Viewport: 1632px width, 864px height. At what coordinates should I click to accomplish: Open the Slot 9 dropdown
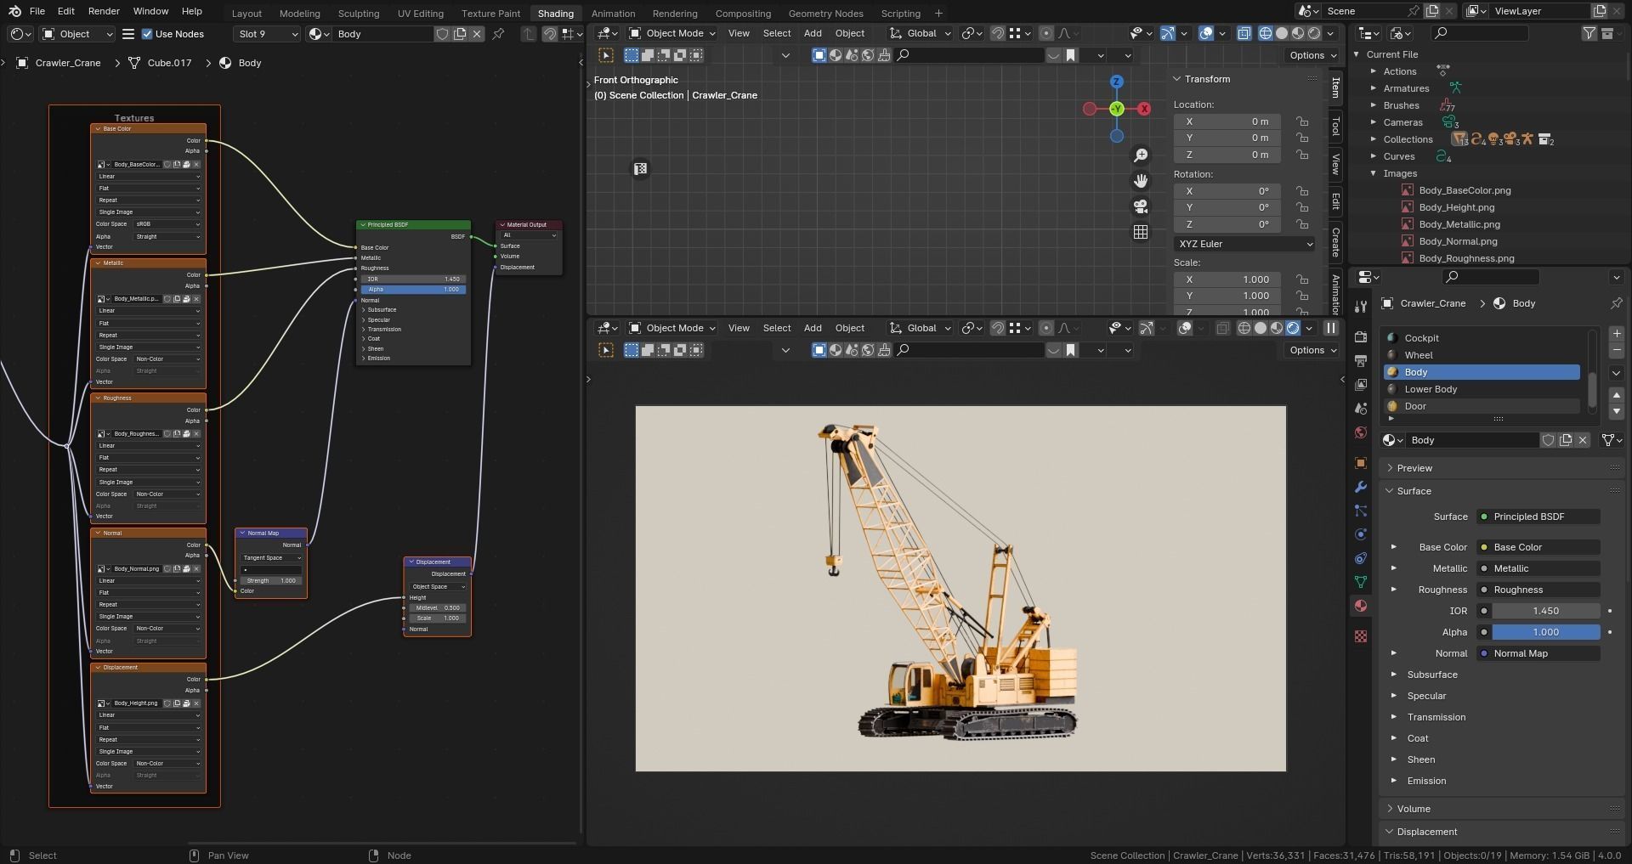(x=267, y=34)
